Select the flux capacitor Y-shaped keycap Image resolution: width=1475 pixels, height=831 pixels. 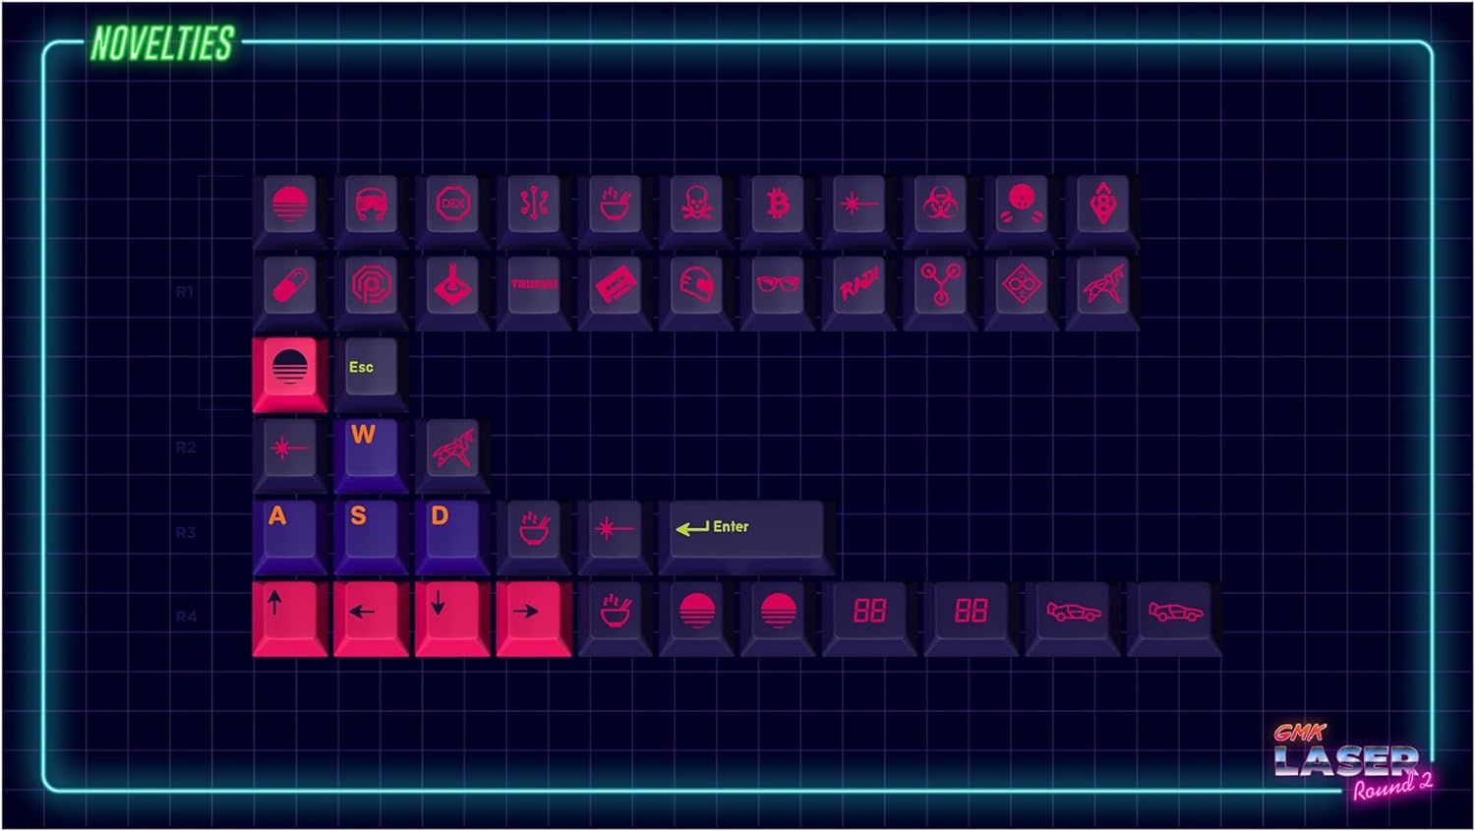pos(940,292)
